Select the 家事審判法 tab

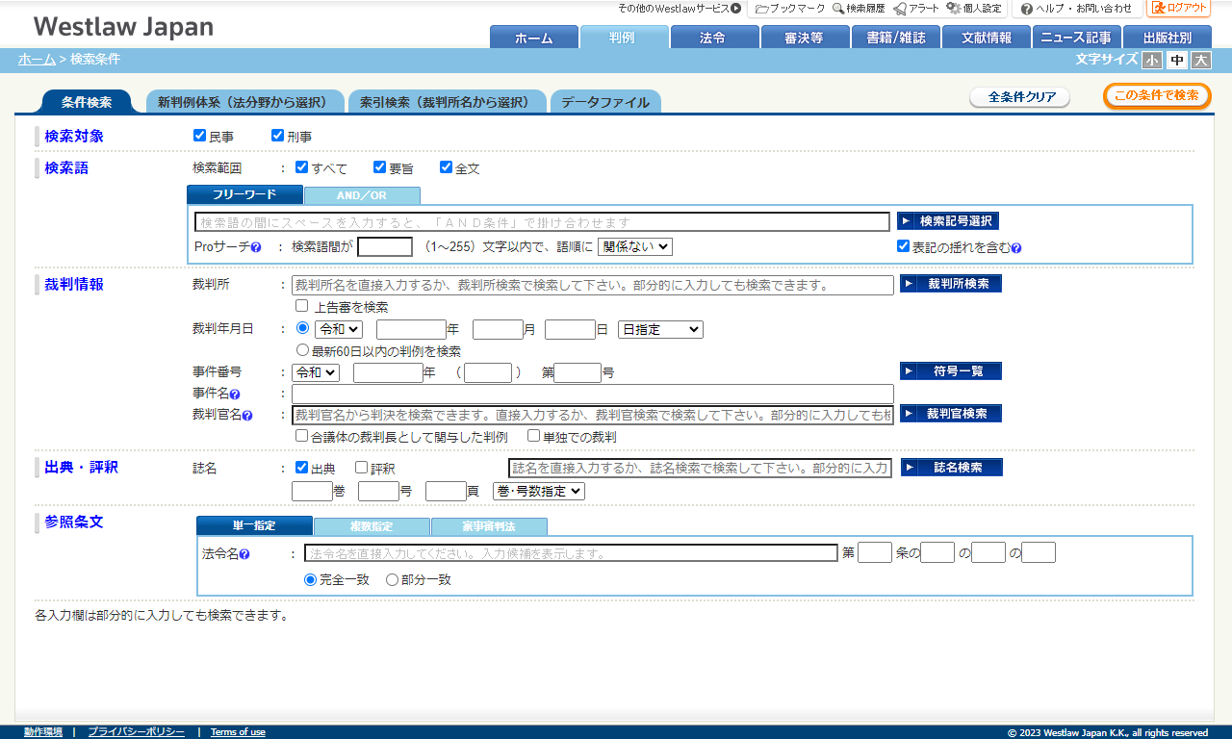point(489,526)
